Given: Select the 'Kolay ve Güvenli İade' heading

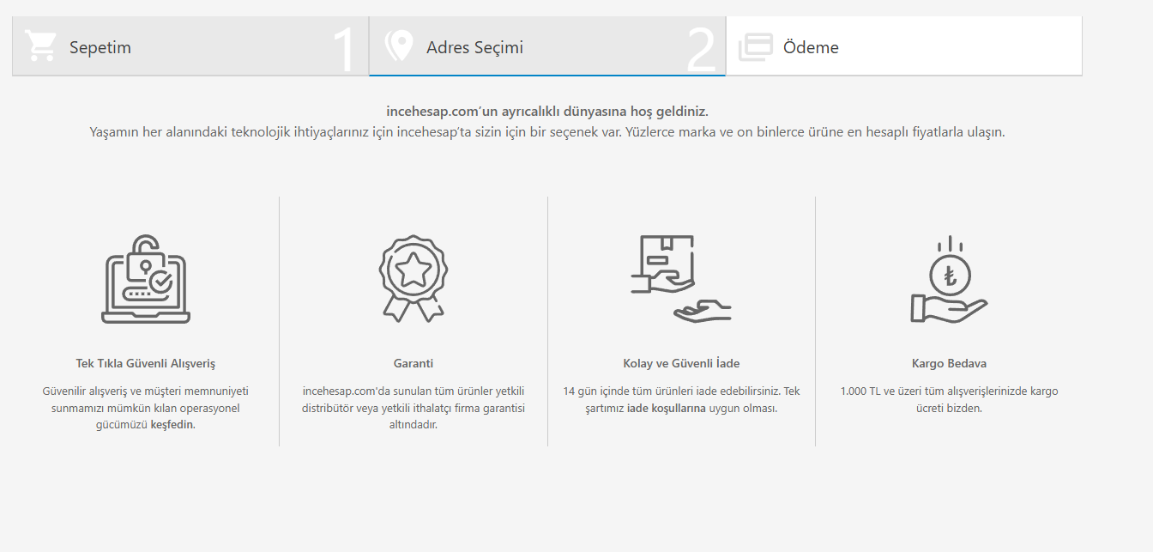Looking at the screenshot, I should (x=681, y=363).
